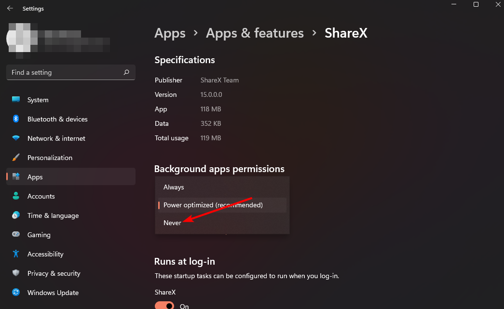Toggle off ShareX runs at log-in
Screen dimensions: 504x309
click(164, 305)
